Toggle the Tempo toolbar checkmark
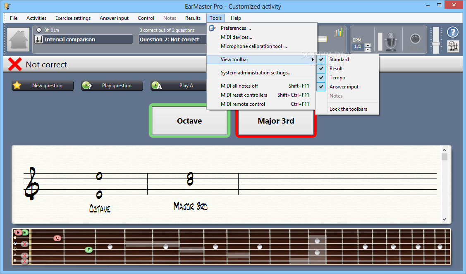 pyautogui.click(x=321, y=78)
